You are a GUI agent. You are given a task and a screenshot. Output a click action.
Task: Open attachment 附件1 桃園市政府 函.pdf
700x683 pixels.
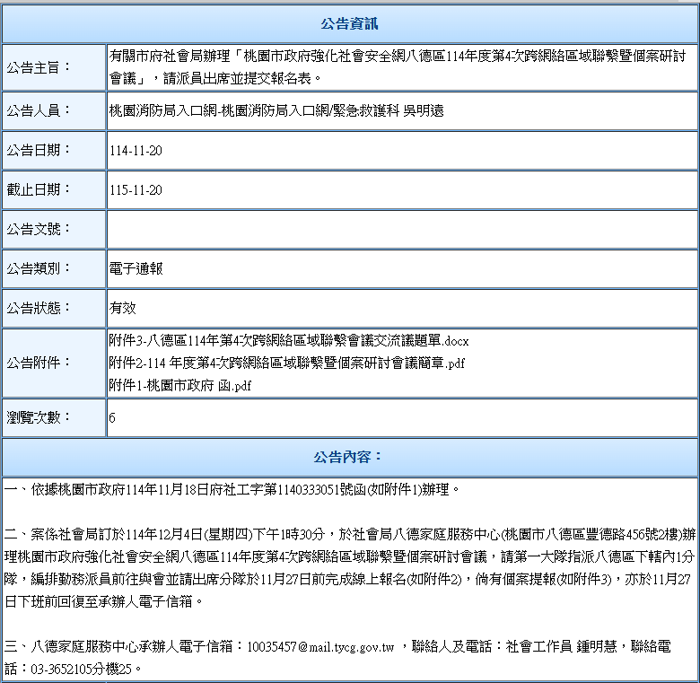pyautogui.click(x=179, y=386)
